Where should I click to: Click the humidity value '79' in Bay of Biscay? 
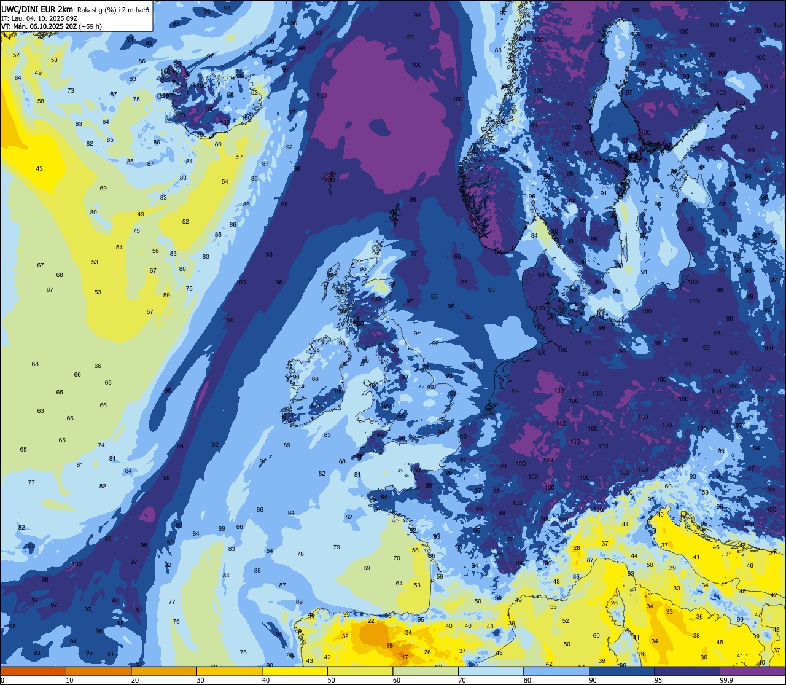(x=337, y=547)
